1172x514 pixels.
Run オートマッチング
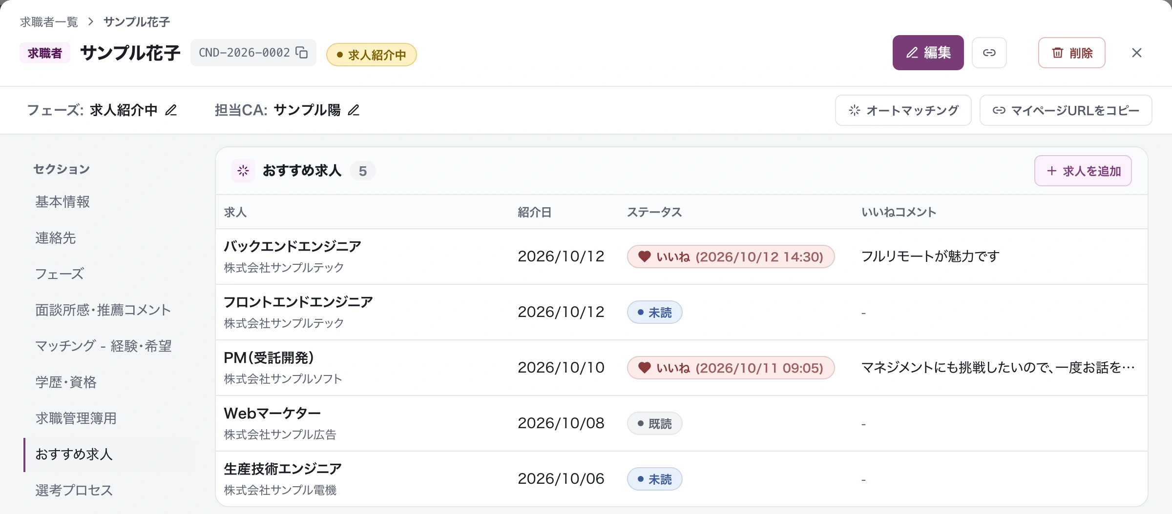tap(903, 110)
